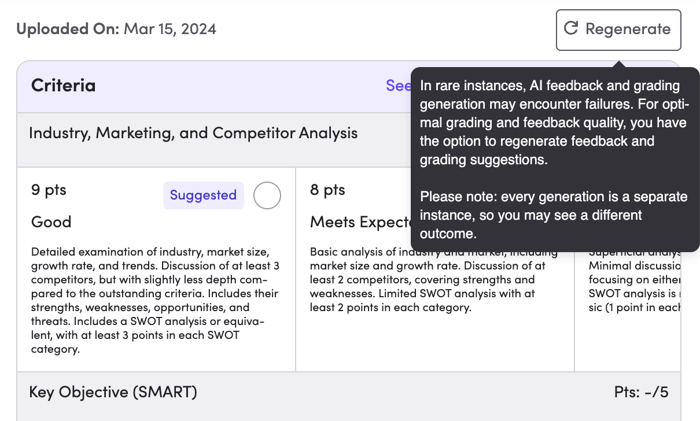Click the Criteria header title
This screenshot has width=700, height=421.
63,86
